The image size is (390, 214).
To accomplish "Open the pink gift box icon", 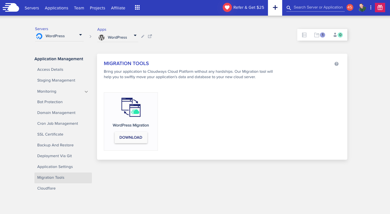I will (x=380, y=8).
